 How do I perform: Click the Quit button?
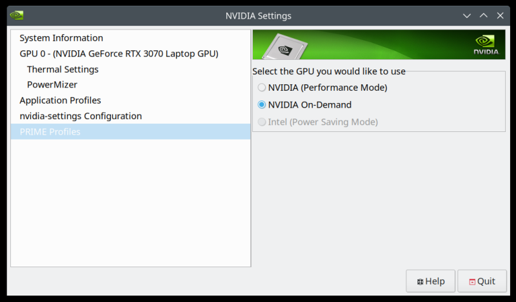(482, 281)
